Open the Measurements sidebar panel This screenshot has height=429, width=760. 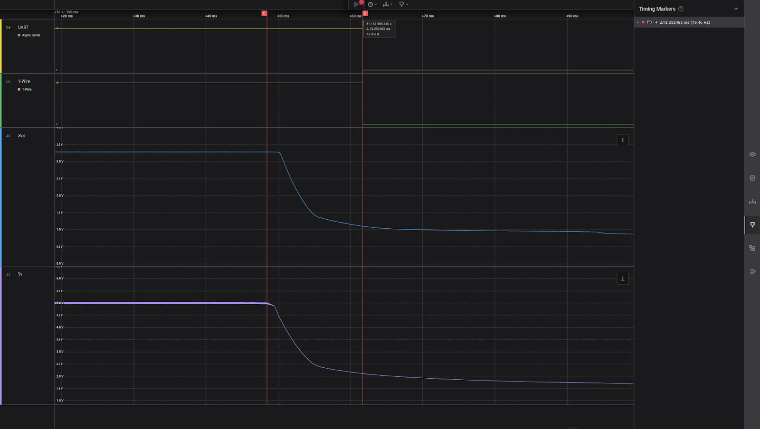point(752,201)
